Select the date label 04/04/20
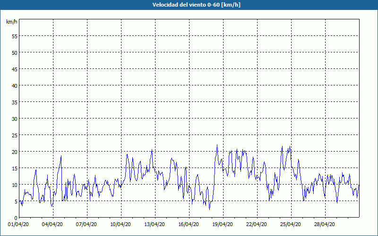 (x=52, y=225)
